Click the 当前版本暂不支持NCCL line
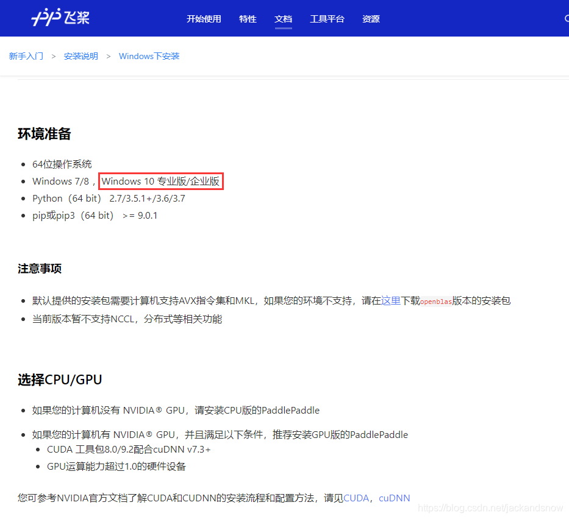 tap(127, 319)
